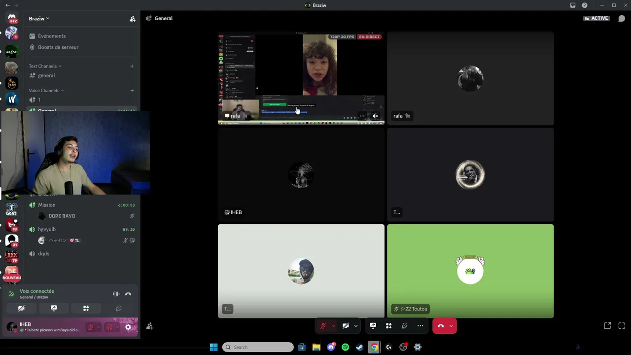Join the voice channel named 1

(82, 100)
